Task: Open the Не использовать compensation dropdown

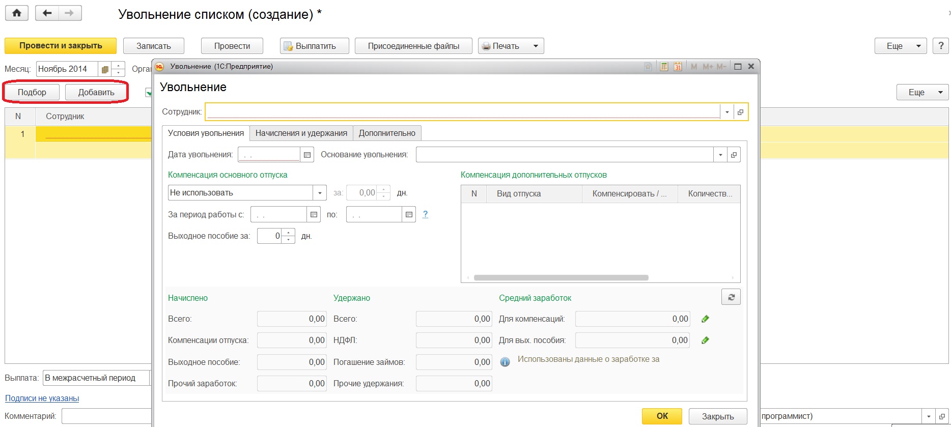Action: [320, 193]
